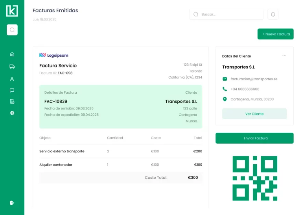Open the notifications bell button

(273, 14)
